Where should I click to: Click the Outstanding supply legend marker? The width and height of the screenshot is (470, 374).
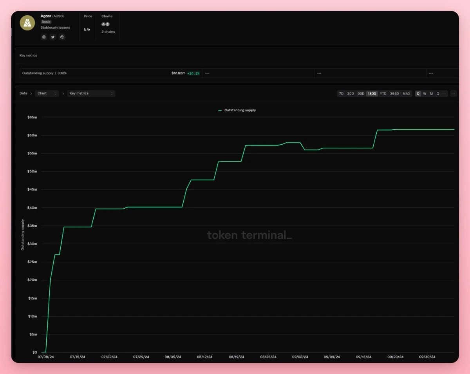tap(220, 111)
